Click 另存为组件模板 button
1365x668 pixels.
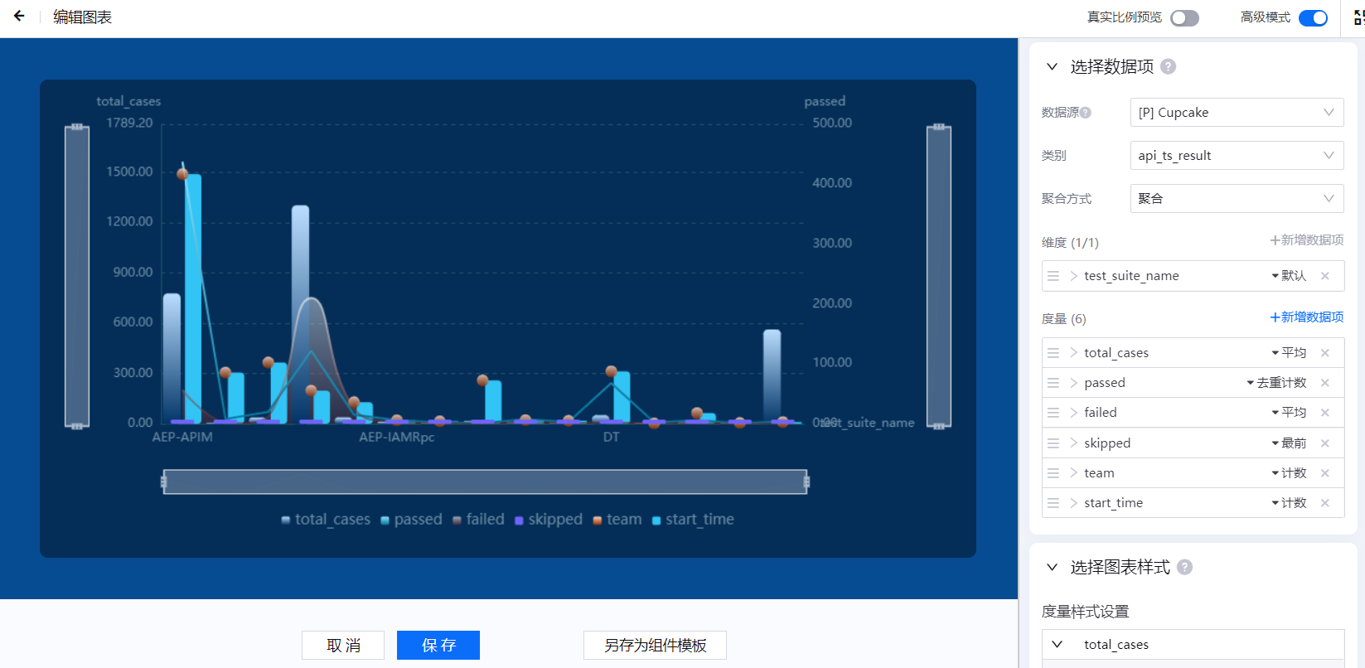click(x=655, y=645)
